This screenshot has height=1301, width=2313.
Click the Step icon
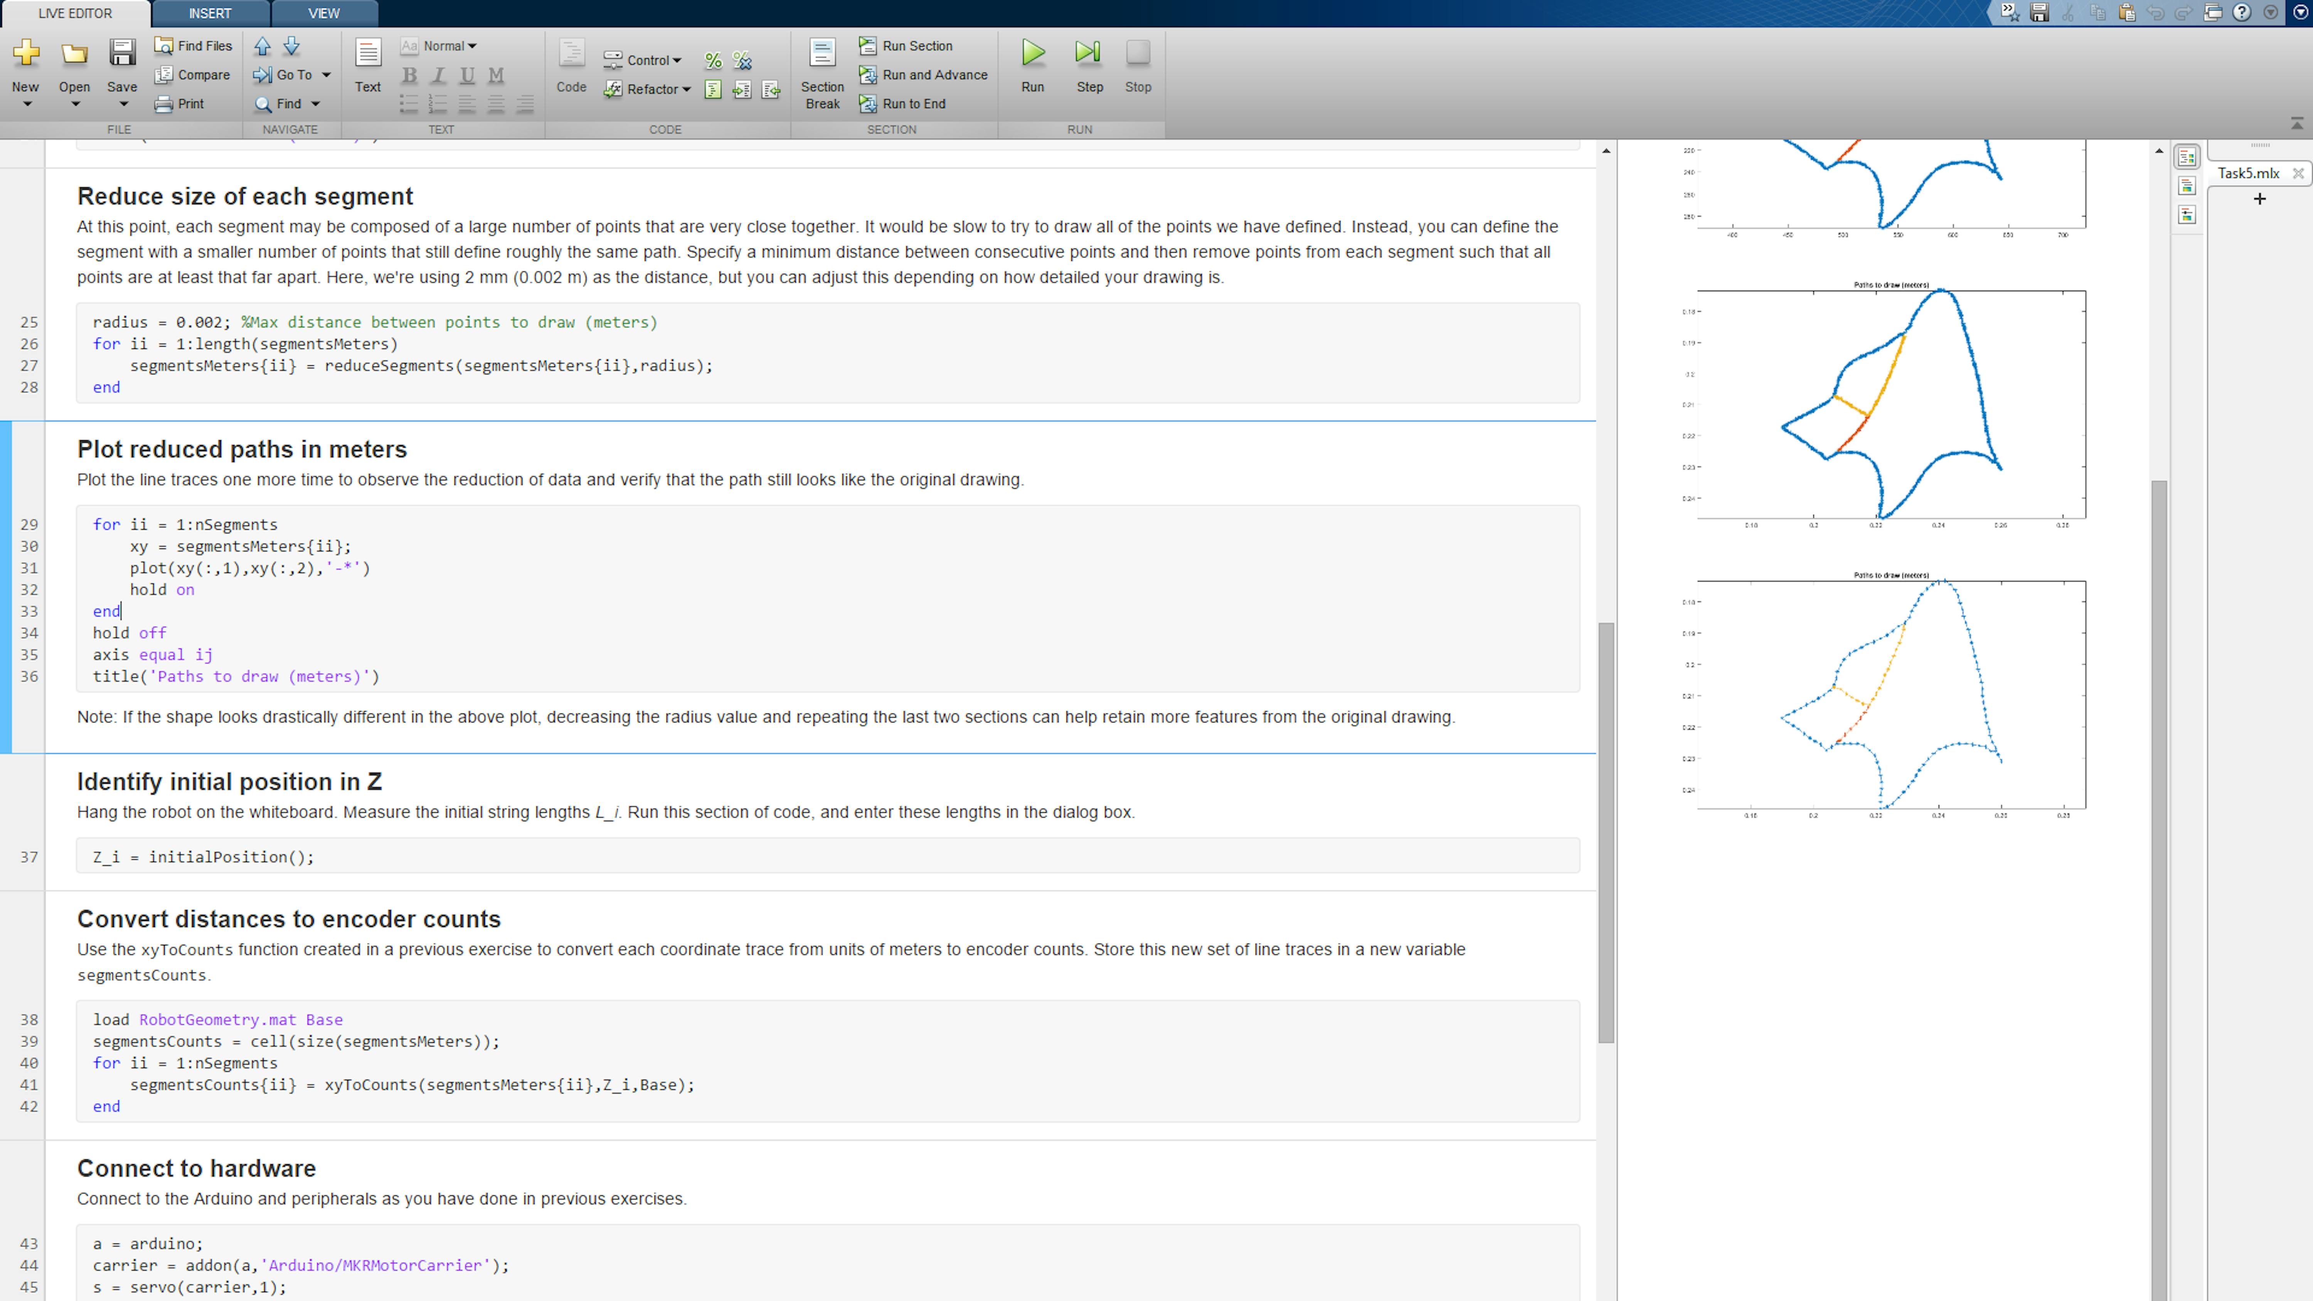[1089, 53]
